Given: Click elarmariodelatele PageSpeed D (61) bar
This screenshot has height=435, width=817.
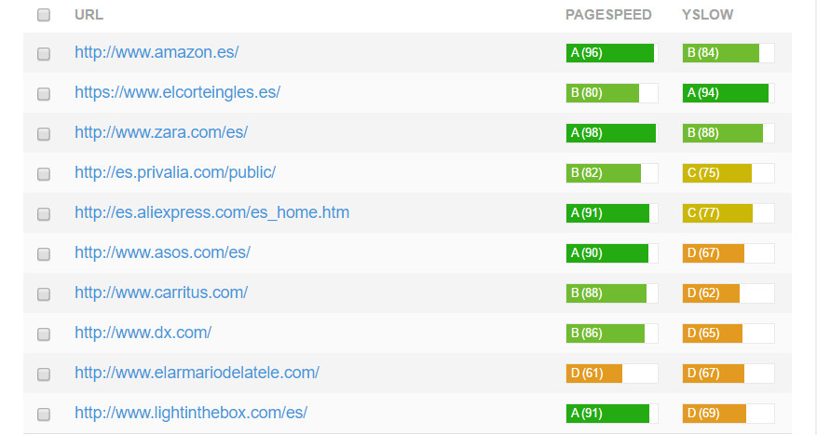Looking at the screenshot, I should point(594,374).
